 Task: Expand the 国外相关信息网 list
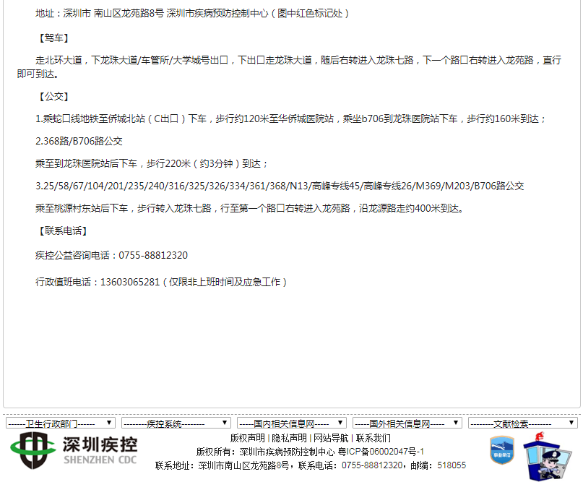click(407, 422)
